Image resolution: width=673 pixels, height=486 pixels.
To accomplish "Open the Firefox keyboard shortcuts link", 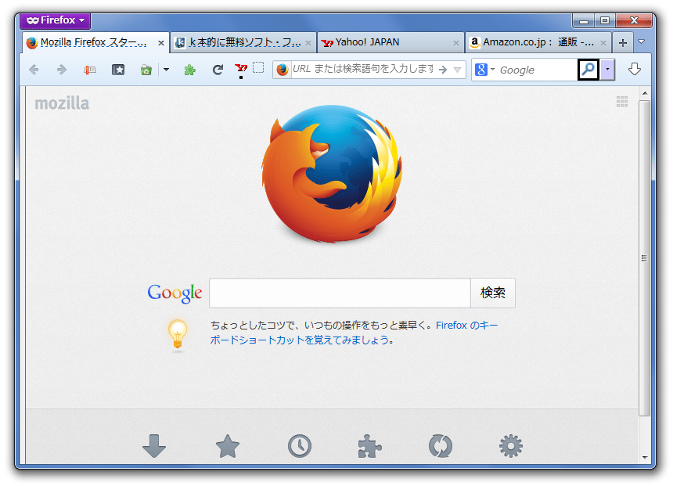I will pyautogui.click(x=354, y=333).
